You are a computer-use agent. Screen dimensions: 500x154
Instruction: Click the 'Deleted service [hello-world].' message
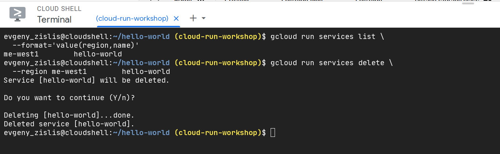69,124
